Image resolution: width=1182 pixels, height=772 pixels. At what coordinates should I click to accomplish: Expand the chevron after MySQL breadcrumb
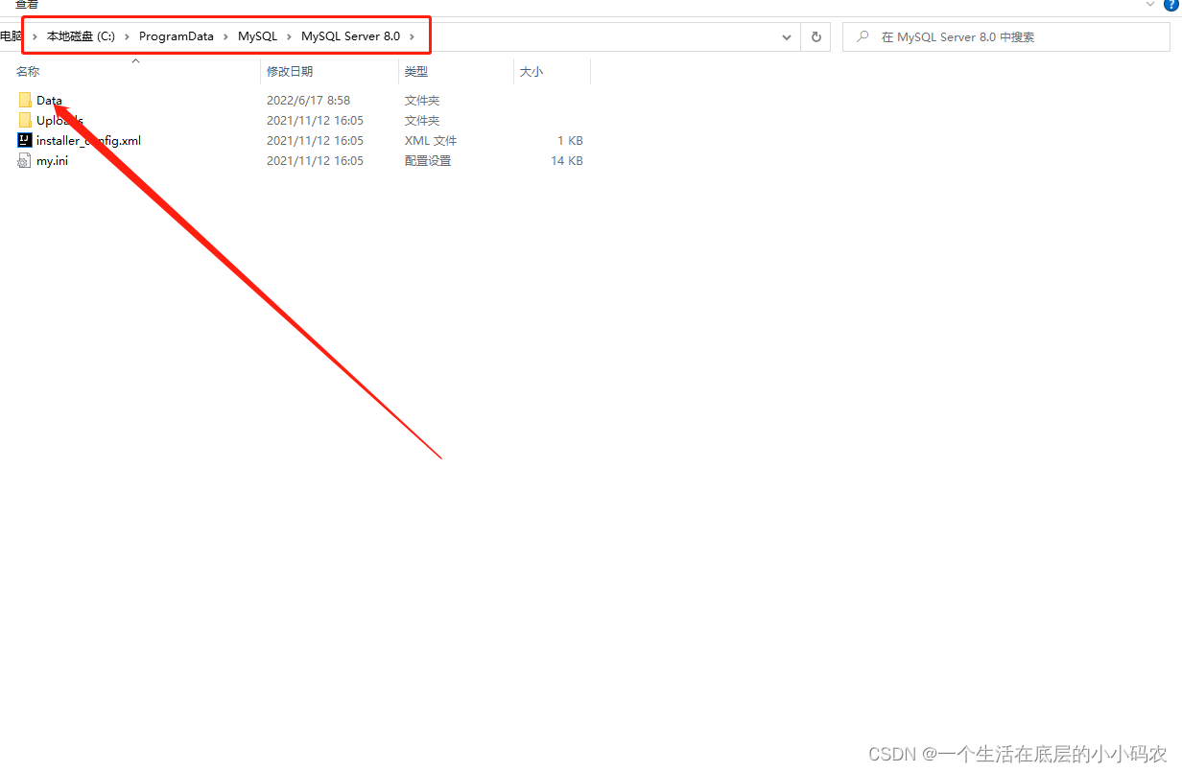point(290,36)
